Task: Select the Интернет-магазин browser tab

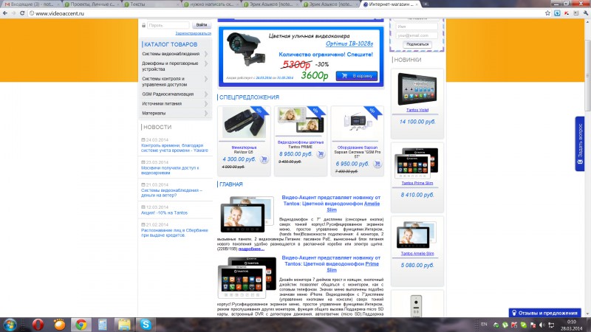Action: tap(391, 4)
